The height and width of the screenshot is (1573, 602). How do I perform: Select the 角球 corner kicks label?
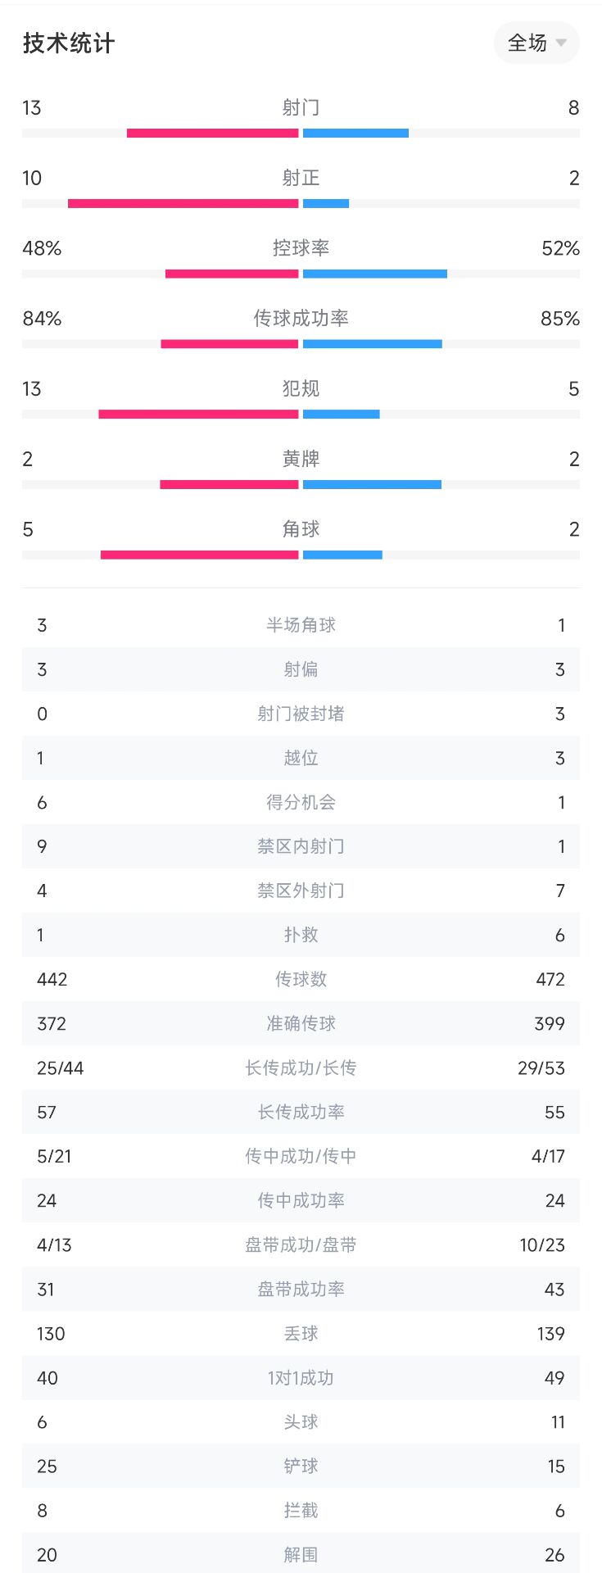click(301, 529)
